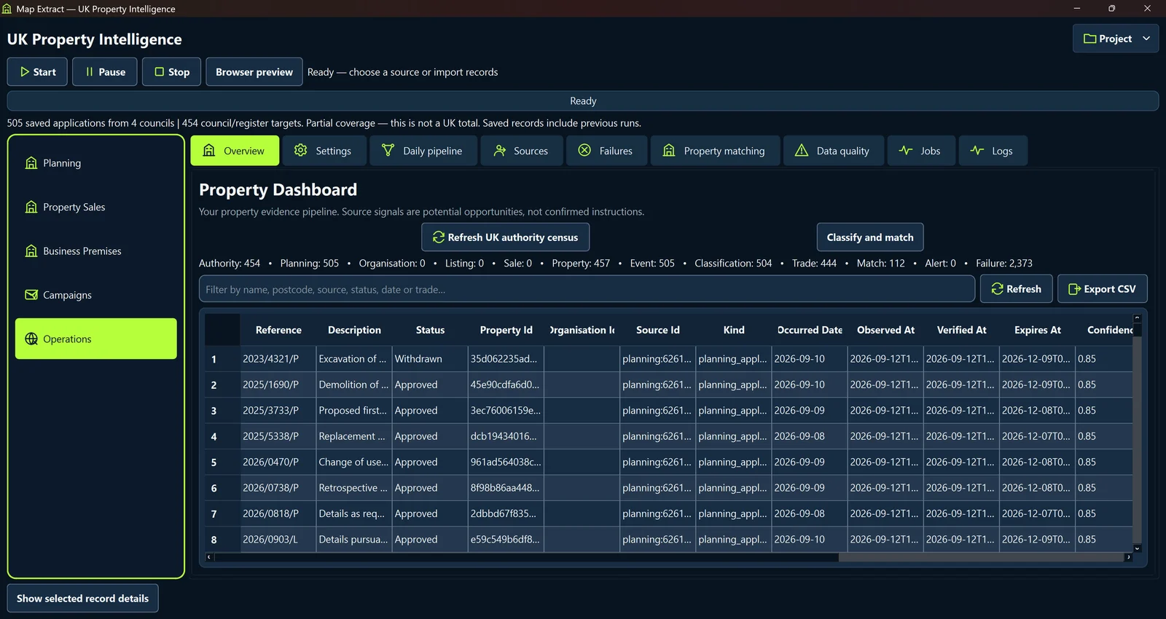Select the Withdrawn status cell

click(430, 359)
